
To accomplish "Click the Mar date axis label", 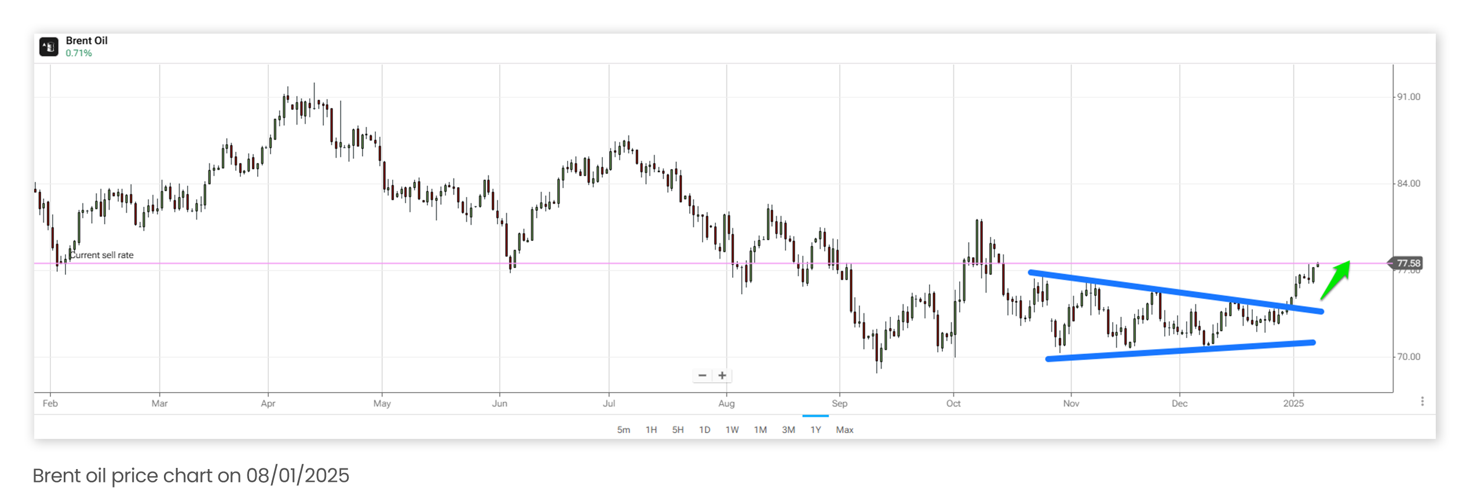I will (159, 403).
